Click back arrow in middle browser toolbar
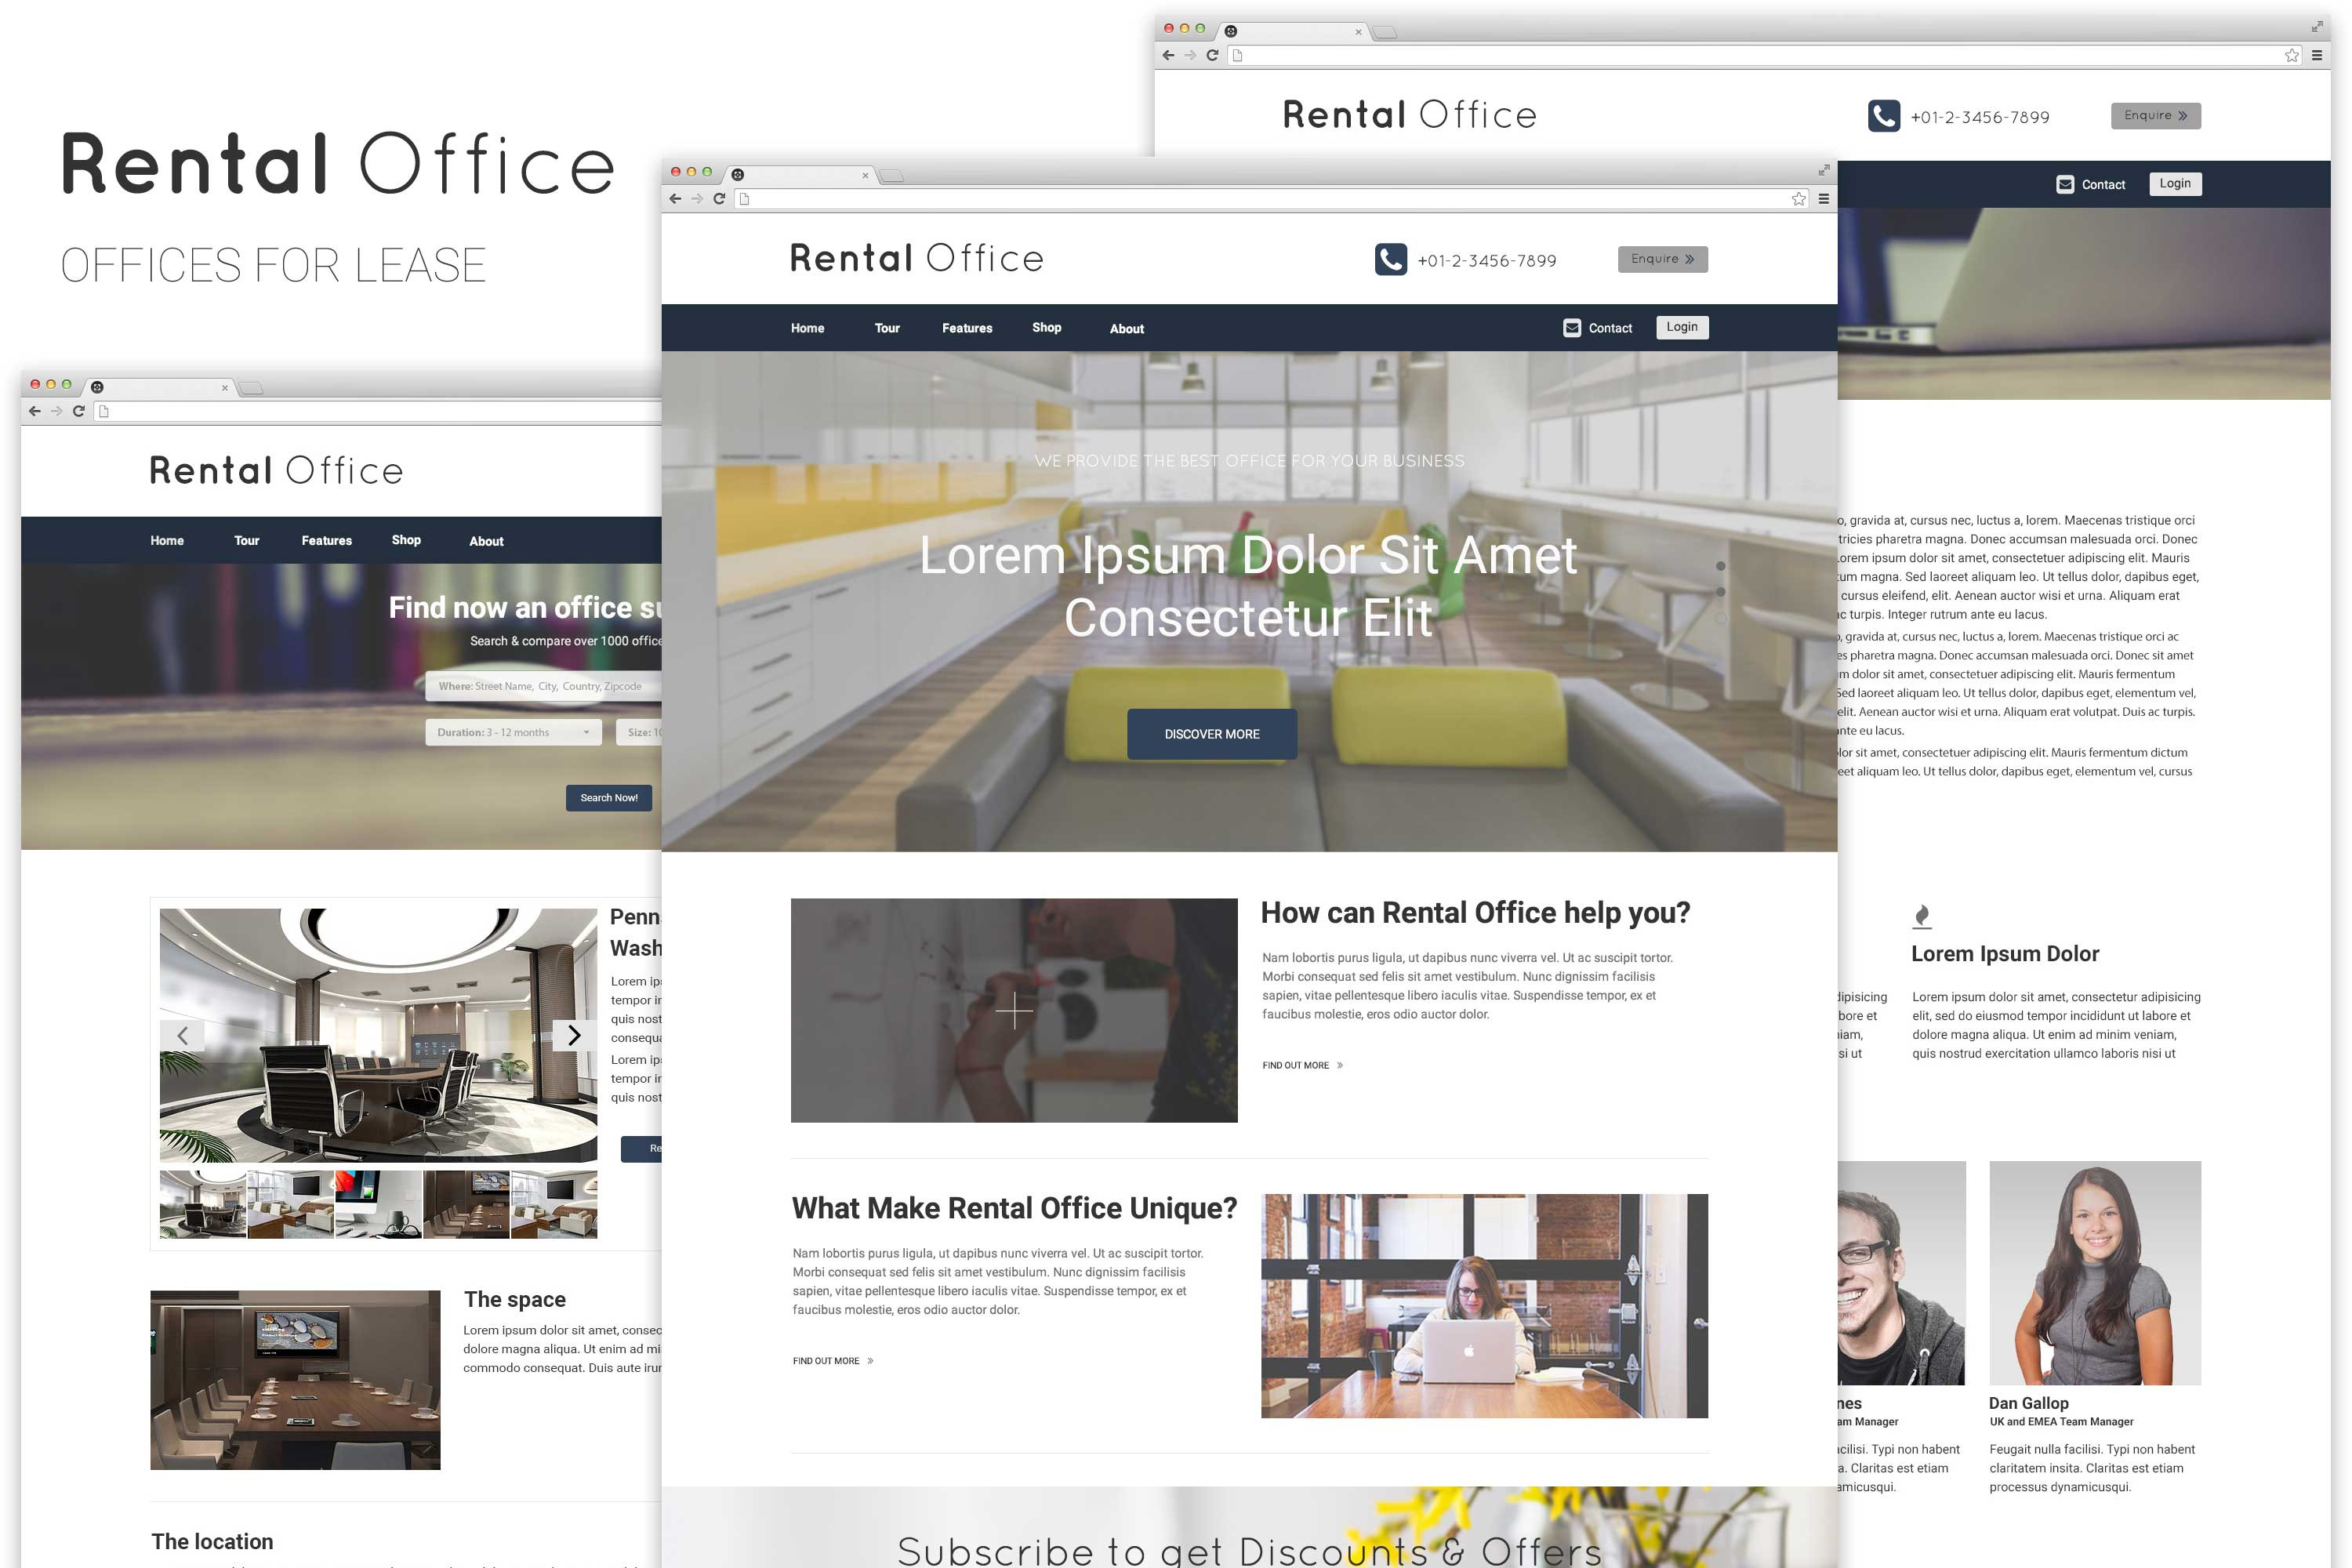 pyautogui.click(x=675, y=199)
